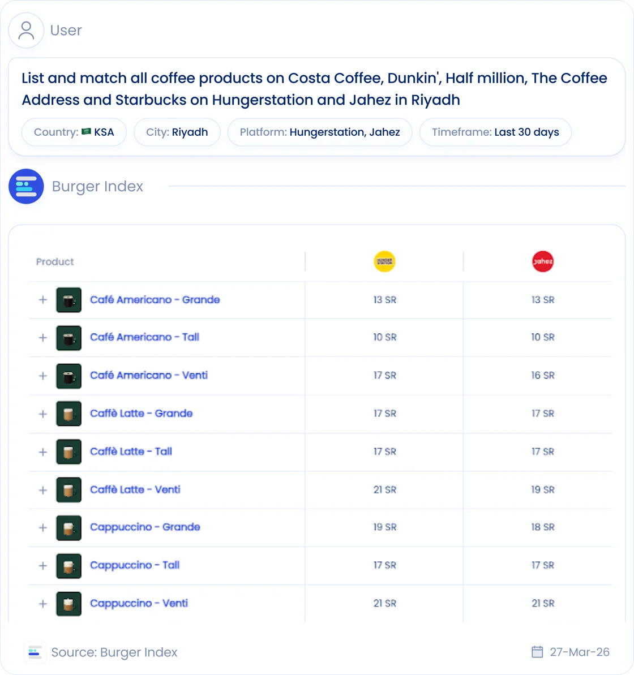Click the User avatar icon
Screen dimensions: 634x675
tap(26, 30)
